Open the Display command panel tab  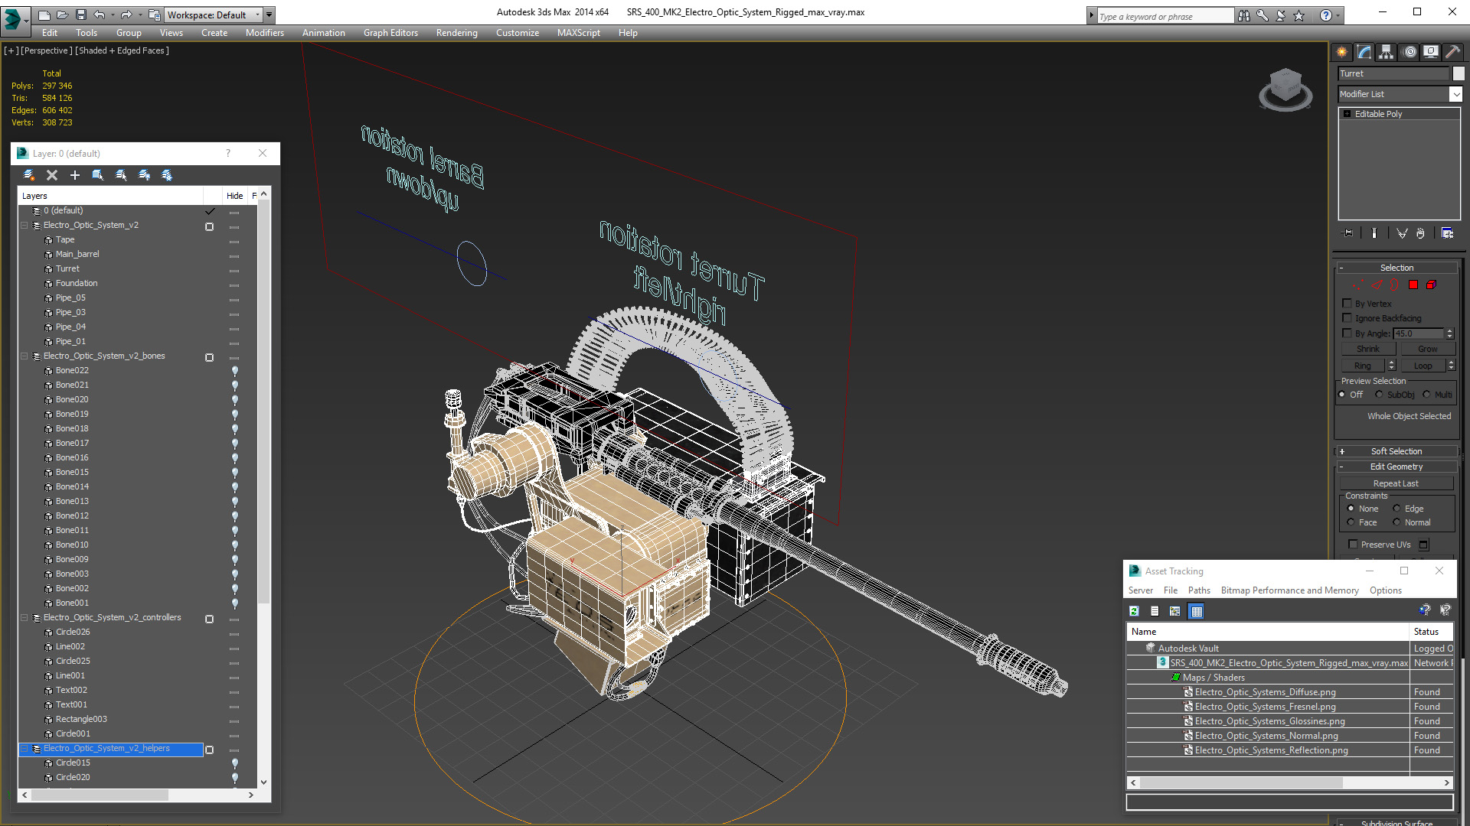coord(1431,52)
